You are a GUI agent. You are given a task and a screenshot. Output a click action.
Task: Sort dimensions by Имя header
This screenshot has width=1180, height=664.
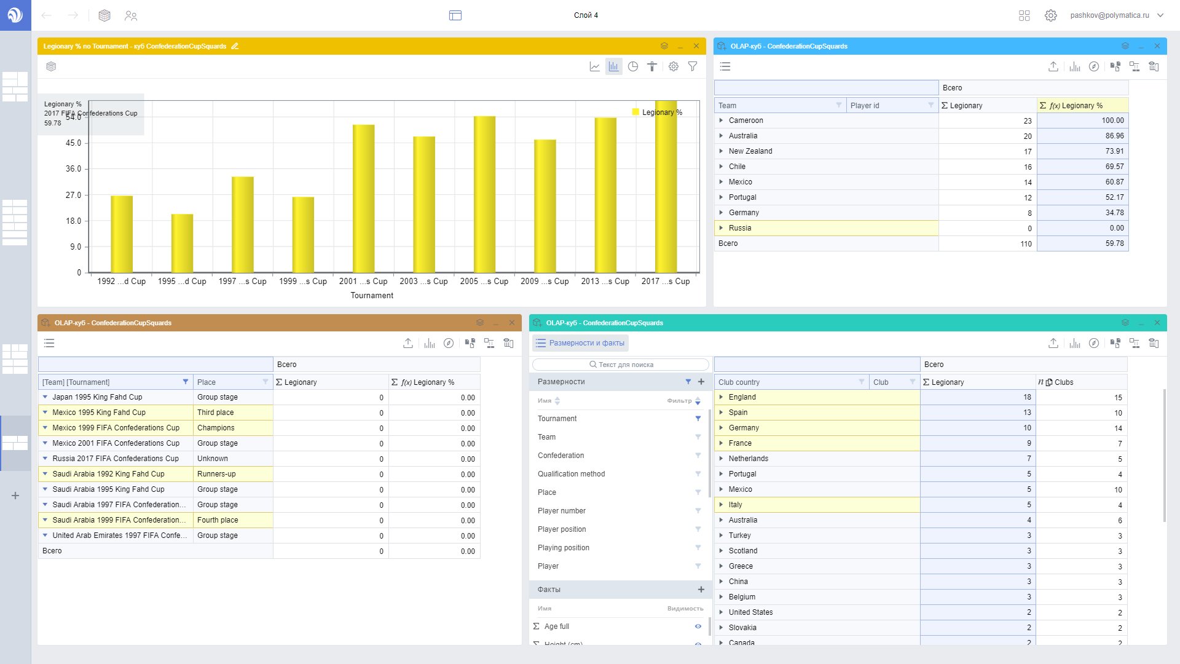pyautogui.click(x=549, y=401)
